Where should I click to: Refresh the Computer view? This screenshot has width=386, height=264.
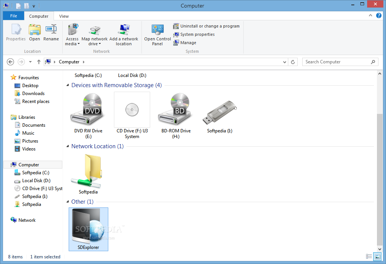(293, 62)
